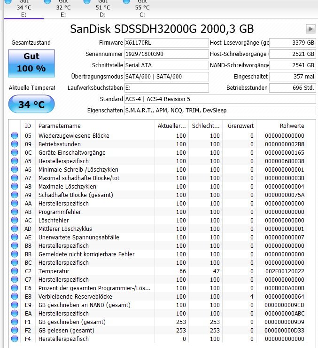Click status icon of row A5 Herstellerspezifisch
Screen dimensions: 318x348
15,161
